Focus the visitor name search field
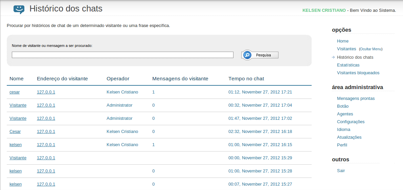 (122, 55)
